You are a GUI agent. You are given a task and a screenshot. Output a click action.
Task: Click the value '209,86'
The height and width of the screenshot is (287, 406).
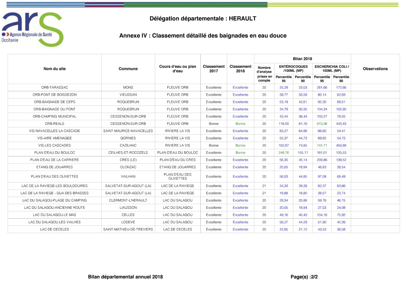(x=322, y=160)
